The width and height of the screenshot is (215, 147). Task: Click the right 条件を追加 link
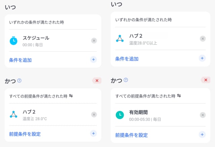(x=127, y=59)
